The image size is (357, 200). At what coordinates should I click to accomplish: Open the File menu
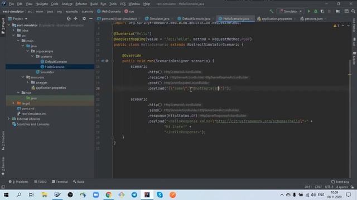tap(11, 4)
